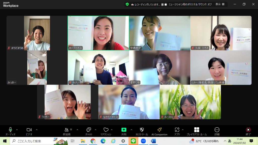The height and width of the screenshot is (145, 258).
Task: Toggle the video camera off
Action: pos(29,130)
